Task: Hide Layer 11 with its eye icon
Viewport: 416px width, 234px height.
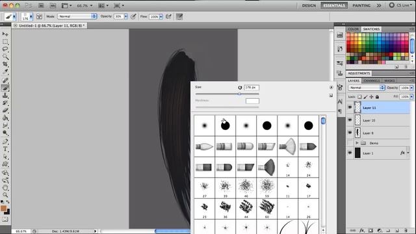Action: pos(350,107)
